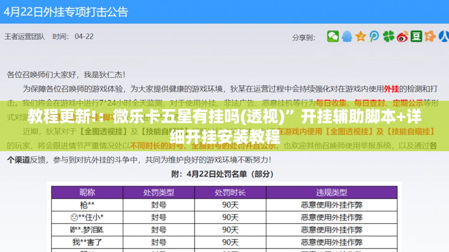Select the nickname cell 枪**
Screen dimensions: 449x252
[87, 205]
